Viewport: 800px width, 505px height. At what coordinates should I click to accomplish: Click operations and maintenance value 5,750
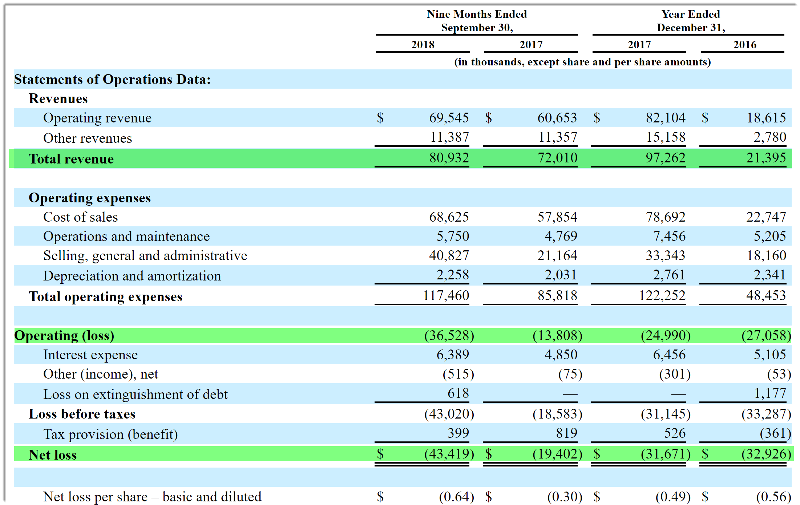click(453, 236)
